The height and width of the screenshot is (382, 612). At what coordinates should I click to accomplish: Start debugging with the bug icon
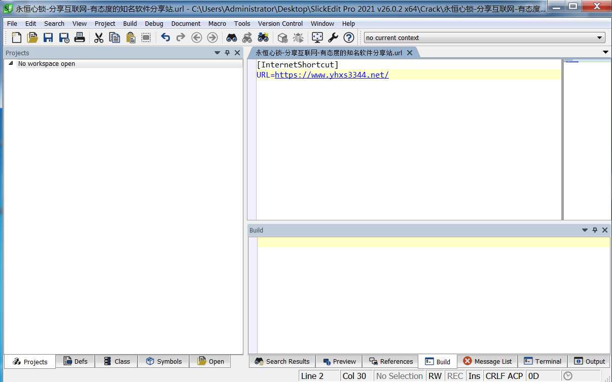point(298,37)
